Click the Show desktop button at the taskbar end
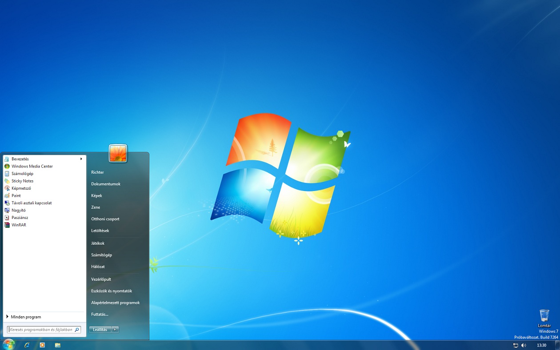This screenshot has height=350, width=560. point(557,345)
